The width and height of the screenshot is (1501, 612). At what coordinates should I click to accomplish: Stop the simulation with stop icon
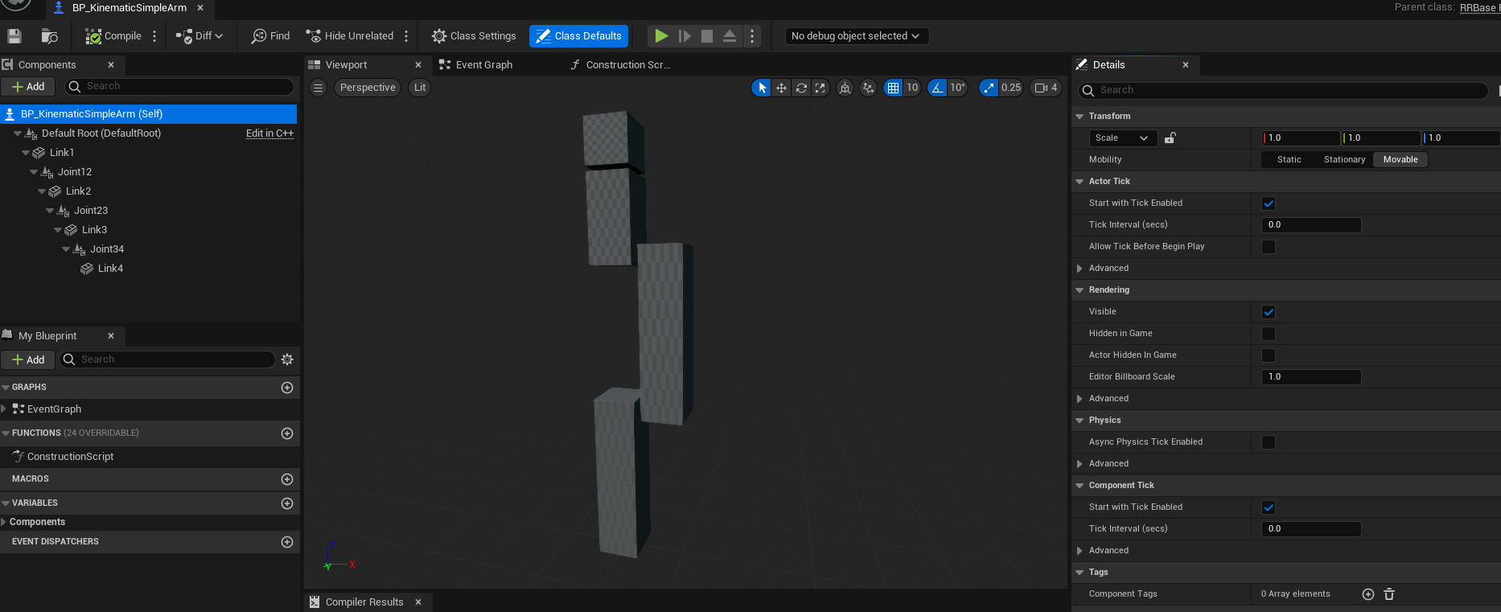707,36
